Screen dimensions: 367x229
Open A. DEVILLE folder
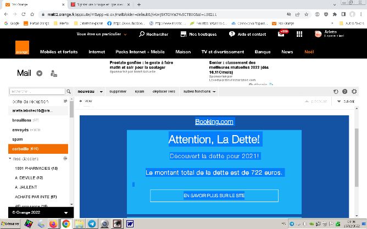[x=29, y=178]
